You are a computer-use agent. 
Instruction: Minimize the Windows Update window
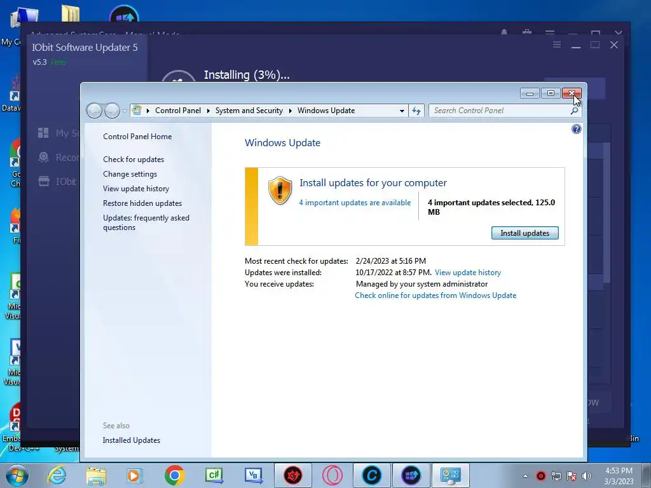tap(530, 93)
